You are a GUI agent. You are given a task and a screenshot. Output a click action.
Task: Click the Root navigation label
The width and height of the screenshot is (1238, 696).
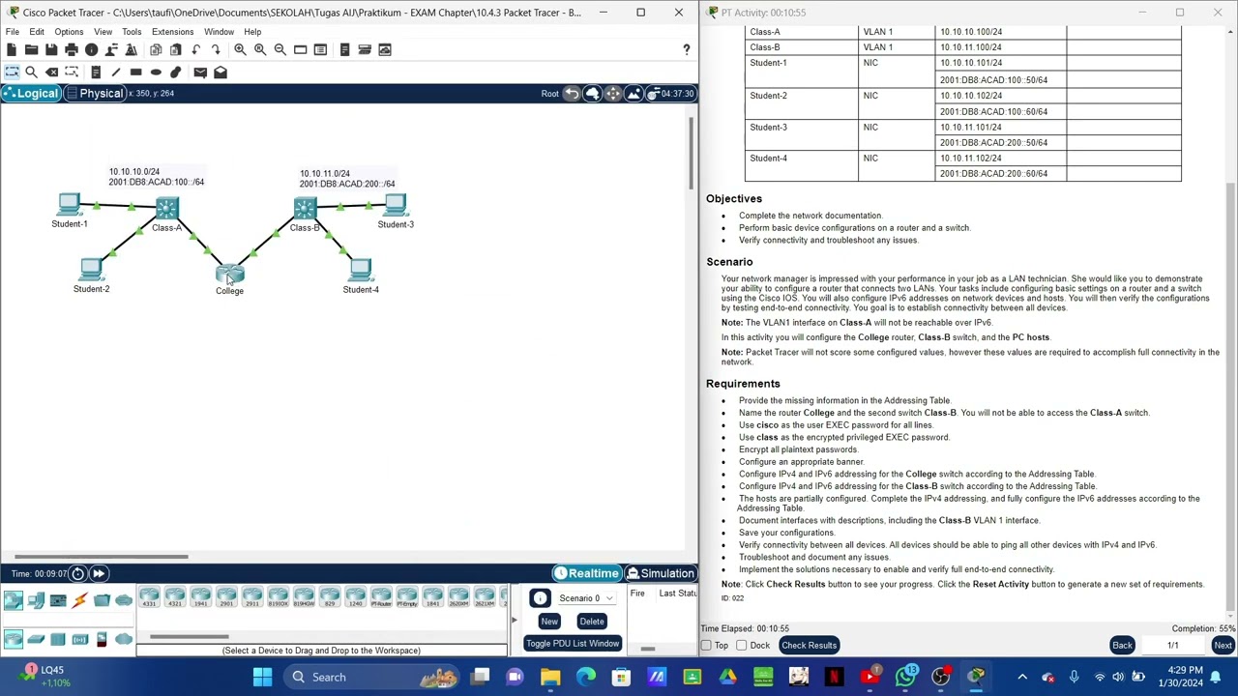(x=549, y=94)
